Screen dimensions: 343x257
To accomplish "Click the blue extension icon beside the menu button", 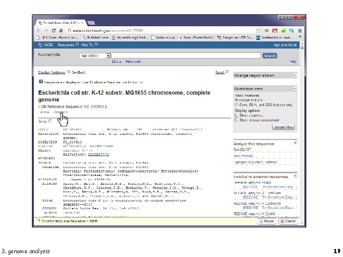I will (x=292, y=30).
